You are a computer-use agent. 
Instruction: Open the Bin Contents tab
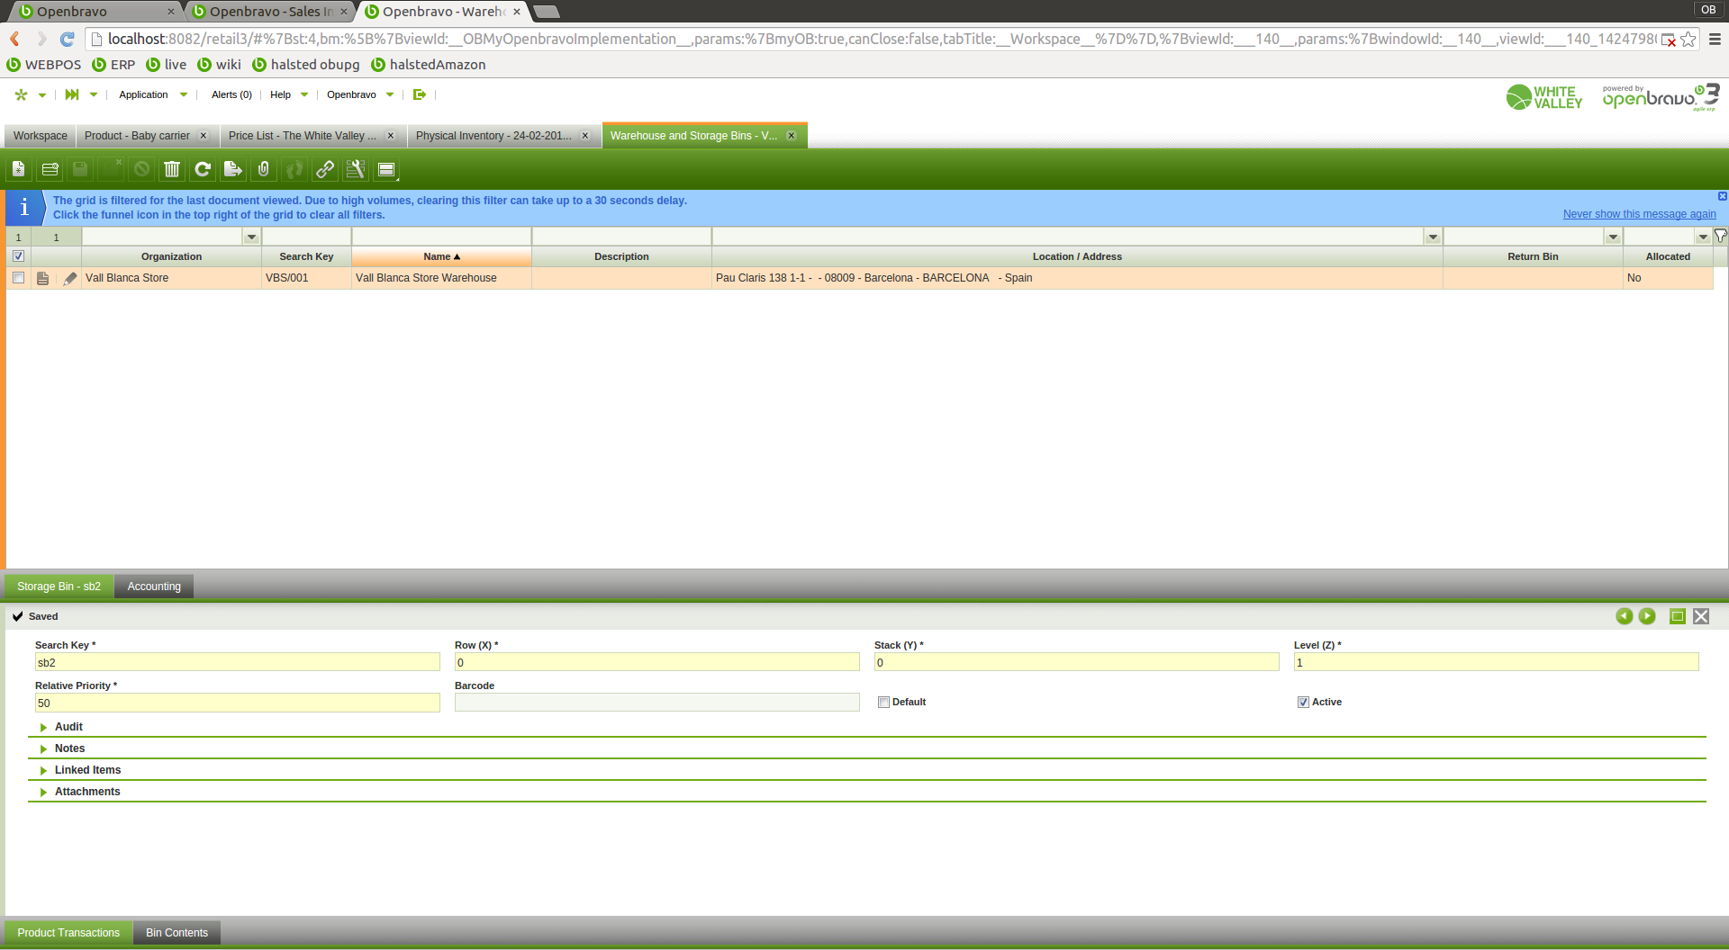coord(177,933)
